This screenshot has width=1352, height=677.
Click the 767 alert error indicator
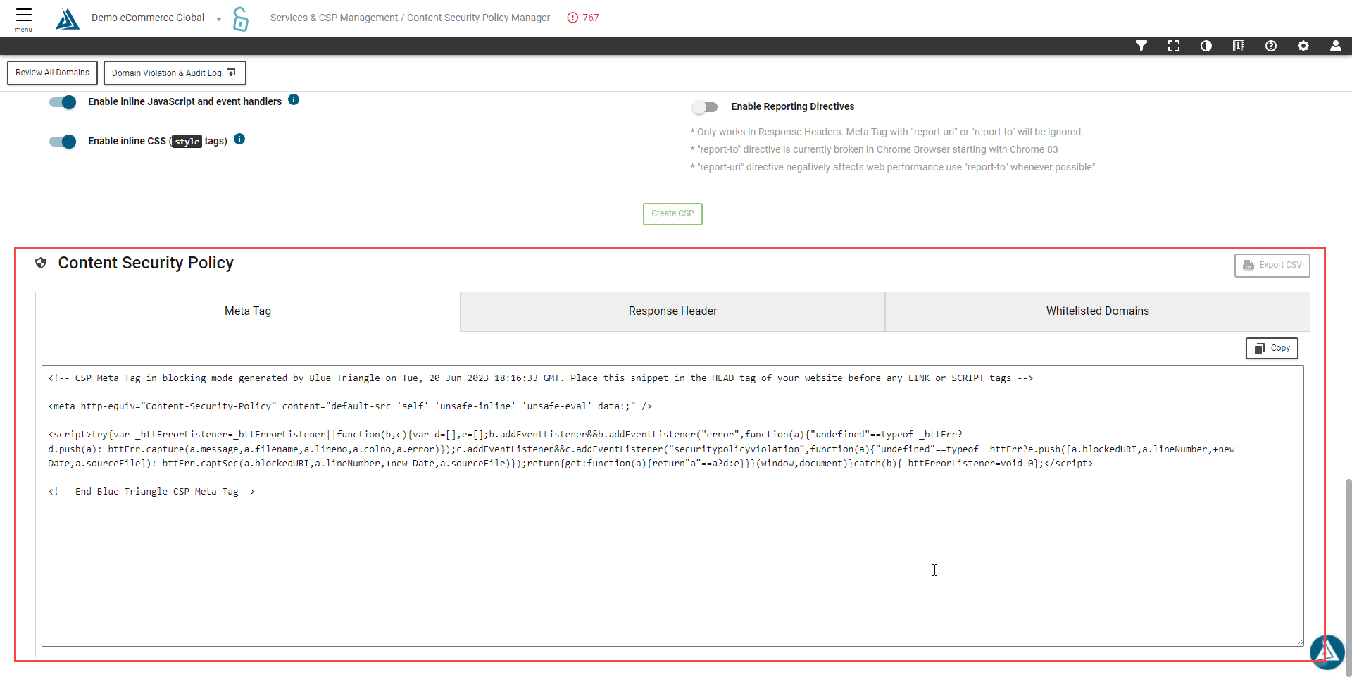point(583,18)
